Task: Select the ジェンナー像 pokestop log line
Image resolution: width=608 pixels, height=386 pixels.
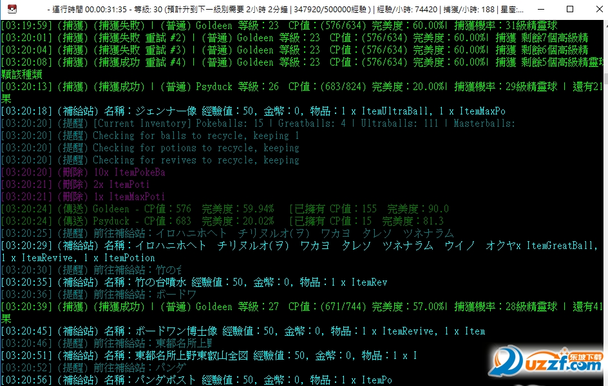Action: pos(253,111)
